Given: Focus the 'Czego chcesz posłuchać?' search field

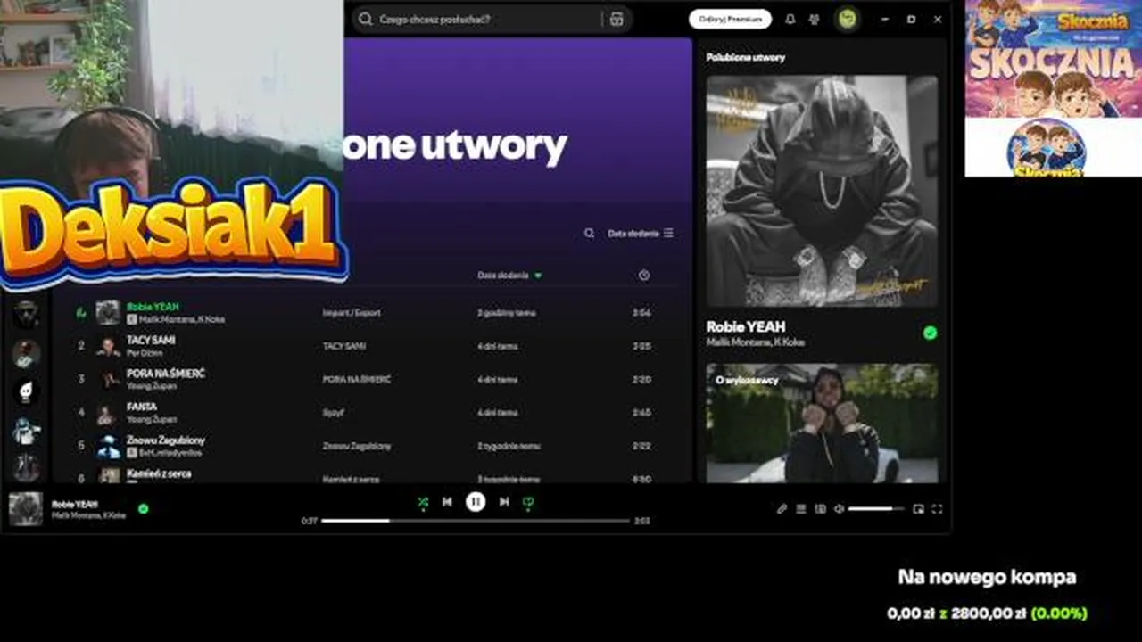Looking at the screenshot, I should click(487, 19).
